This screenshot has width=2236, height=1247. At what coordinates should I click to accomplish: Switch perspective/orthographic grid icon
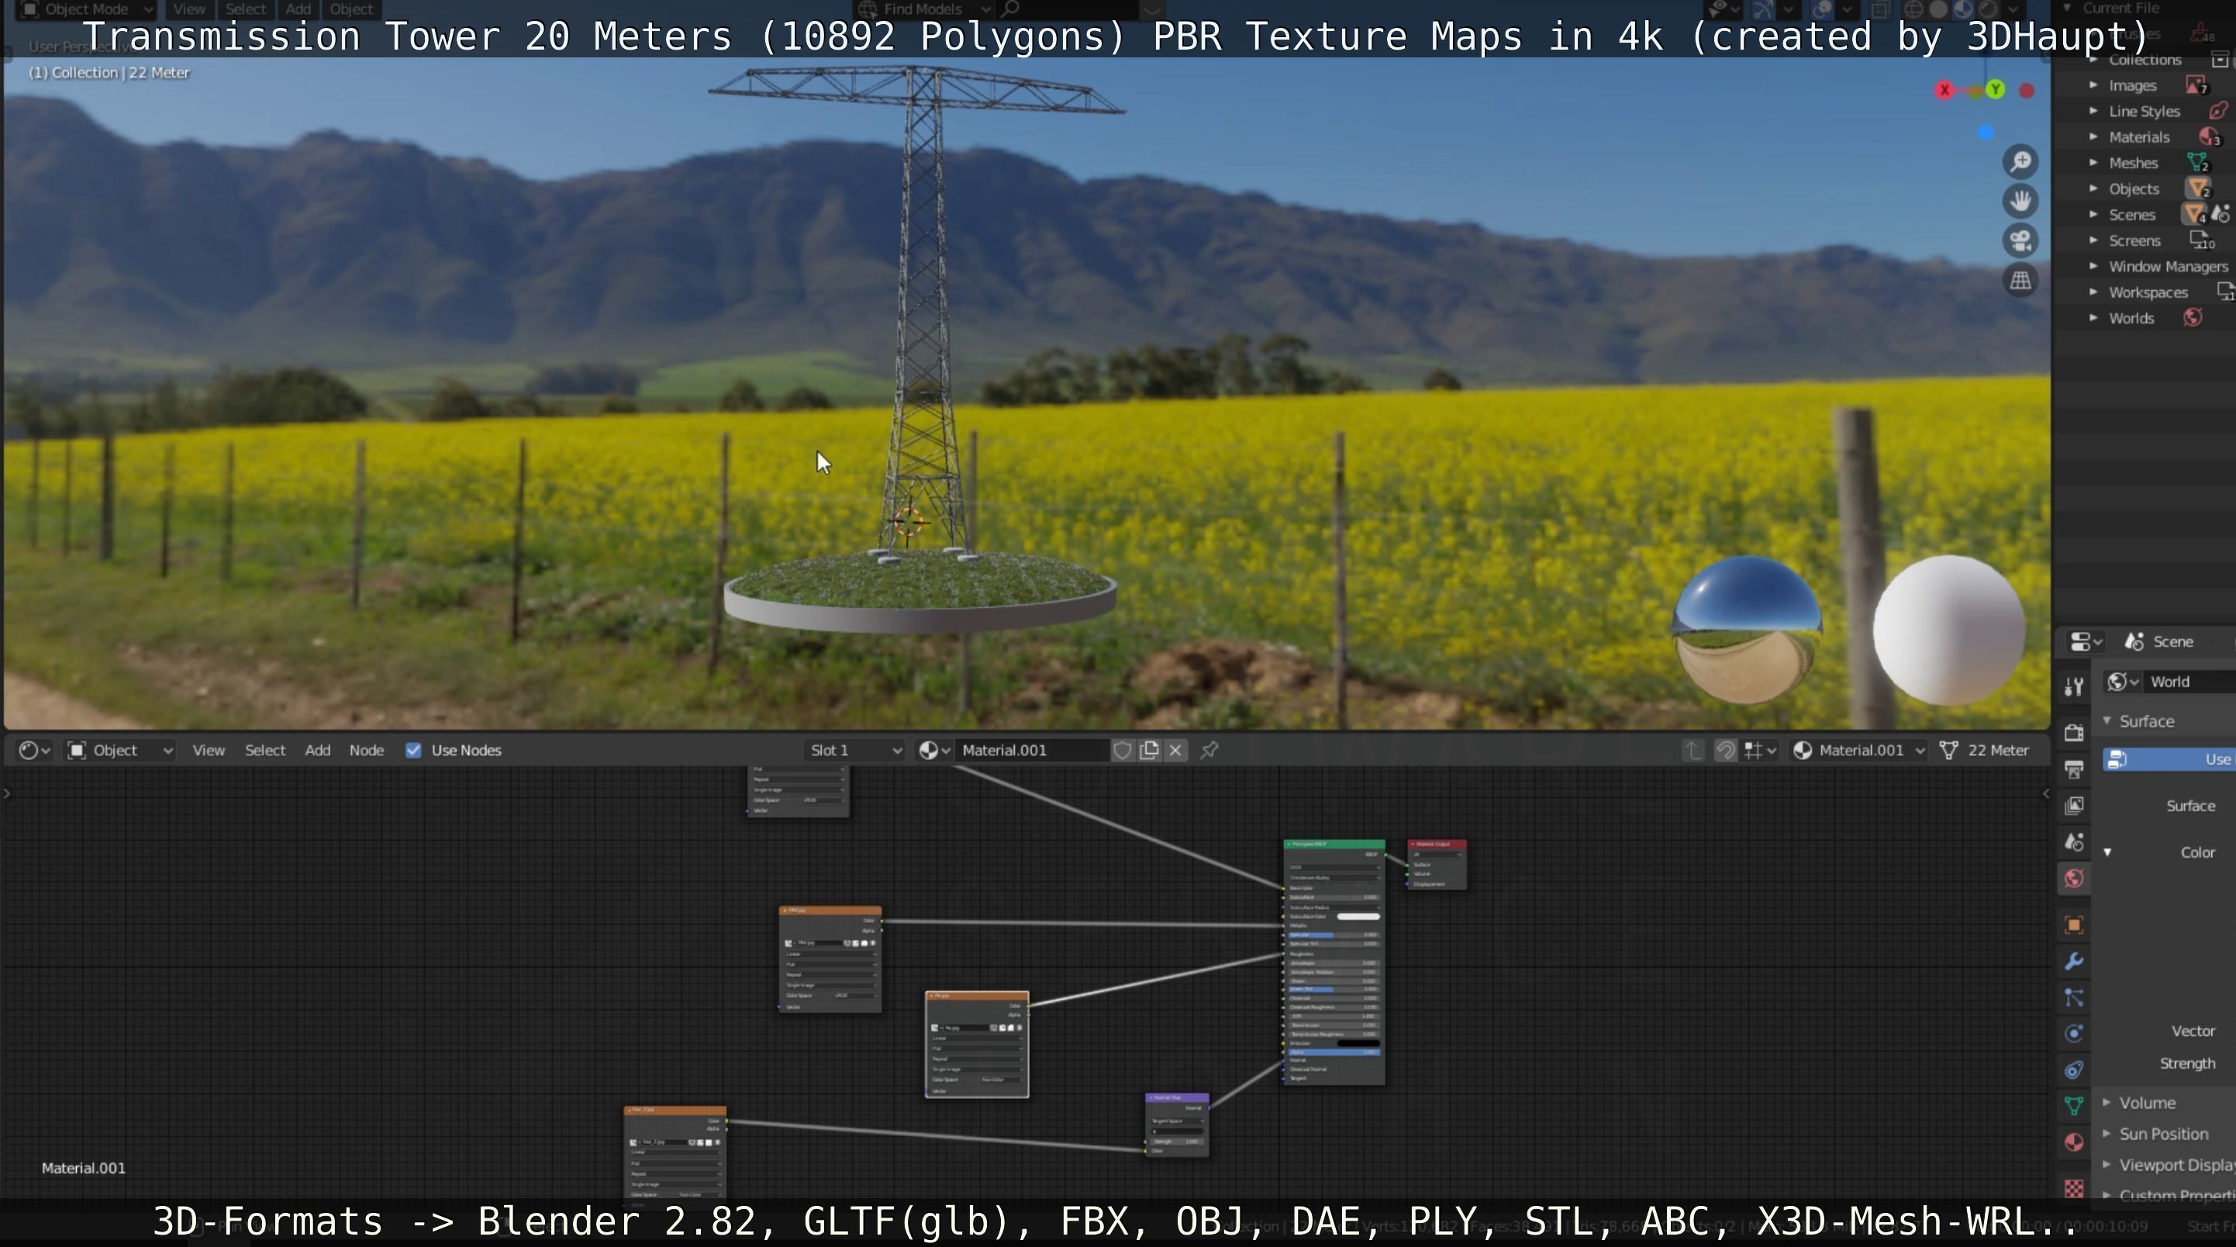(x=2020, y=281)
